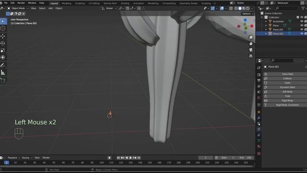Open the Object Data green triangle tab
The height and width of the screenshot is (173, 307).
pos(259,140)
